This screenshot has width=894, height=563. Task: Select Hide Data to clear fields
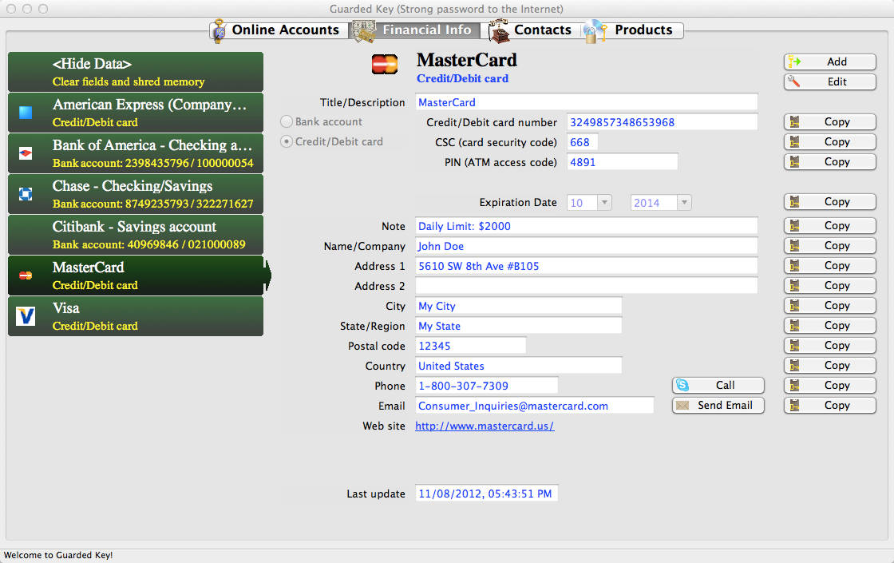click(136, 72)
